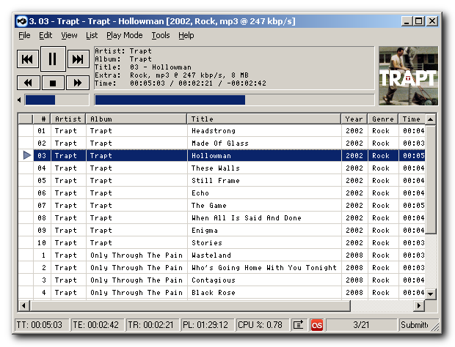The width and height of the screenshot is (455, 347).
Task: Pause the current playback
Action: pyautogui.click(x=53, y=59)
